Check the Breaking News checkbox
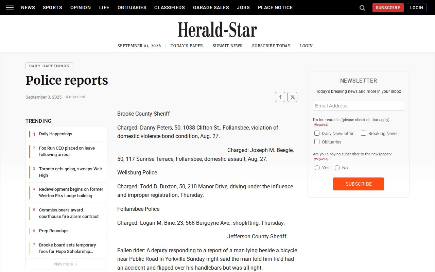This screenshot has height=272, width=435. pos(363,133)
